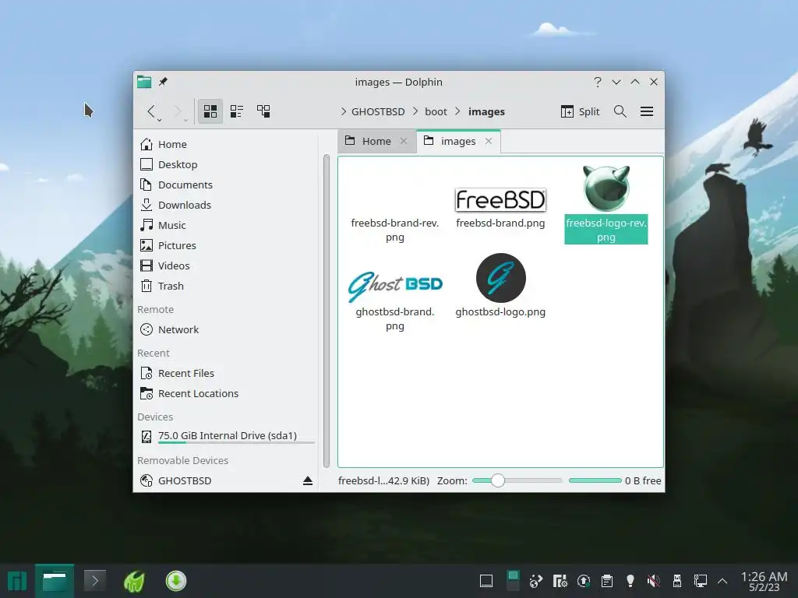Open Videos in the Places panel
The height and width of the screenshot is (598, 798).
coord(227,266)
